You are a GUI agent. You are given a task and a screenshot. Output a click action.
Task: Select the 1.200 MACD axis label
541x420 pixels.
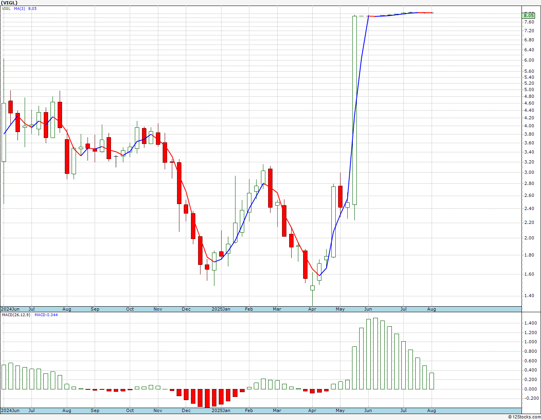530,332
